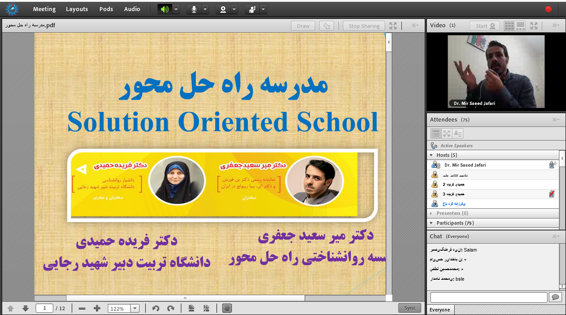
Task: Switch video pod to filmstrip layout
Action: point(520,26)
